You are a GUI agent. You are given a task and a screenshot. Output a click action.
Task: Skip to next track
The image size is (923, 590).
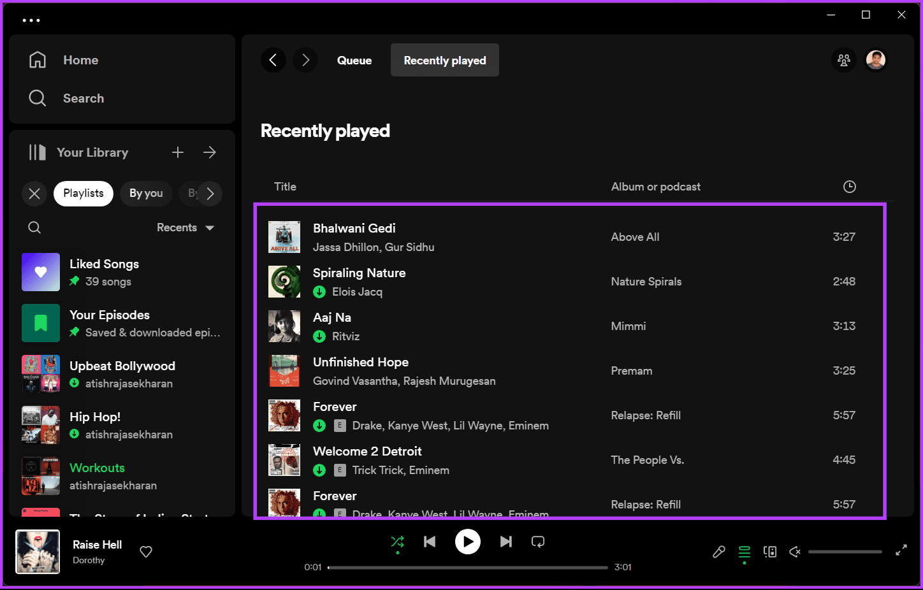coord(506,542)
